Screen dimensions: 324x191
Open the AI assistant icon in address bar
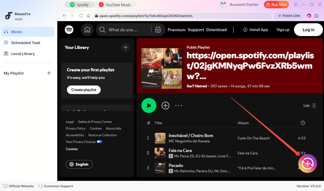(x=309, y=16)
